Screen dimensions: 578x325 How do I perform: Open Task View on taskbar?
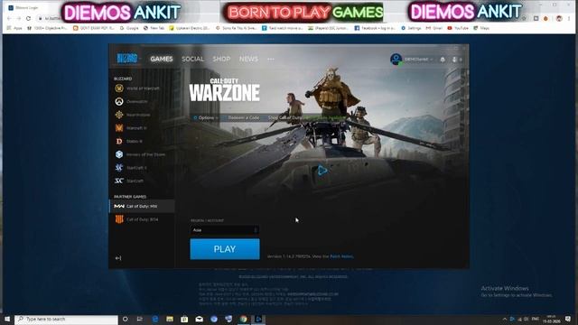pos(140,319)
